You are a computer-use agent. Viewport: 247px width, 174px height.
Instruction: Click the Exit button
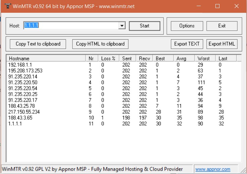(222, 26)
